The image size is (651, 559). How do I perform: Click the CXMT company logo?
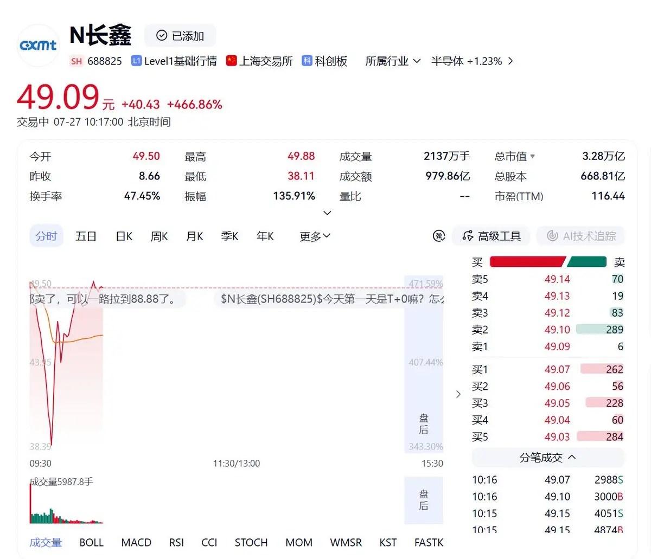pyautogui.click(x=38, y=46)
